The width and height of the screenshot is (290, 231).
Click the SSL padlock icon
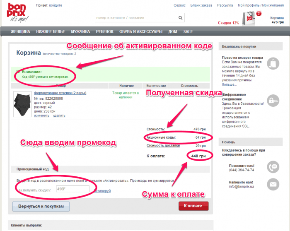pyautogui.click(x=273, y=101)
